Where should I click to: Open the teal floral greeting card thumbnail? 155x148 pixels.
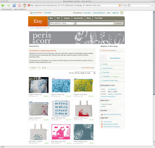pyautogui.click(x=84, y=132)
